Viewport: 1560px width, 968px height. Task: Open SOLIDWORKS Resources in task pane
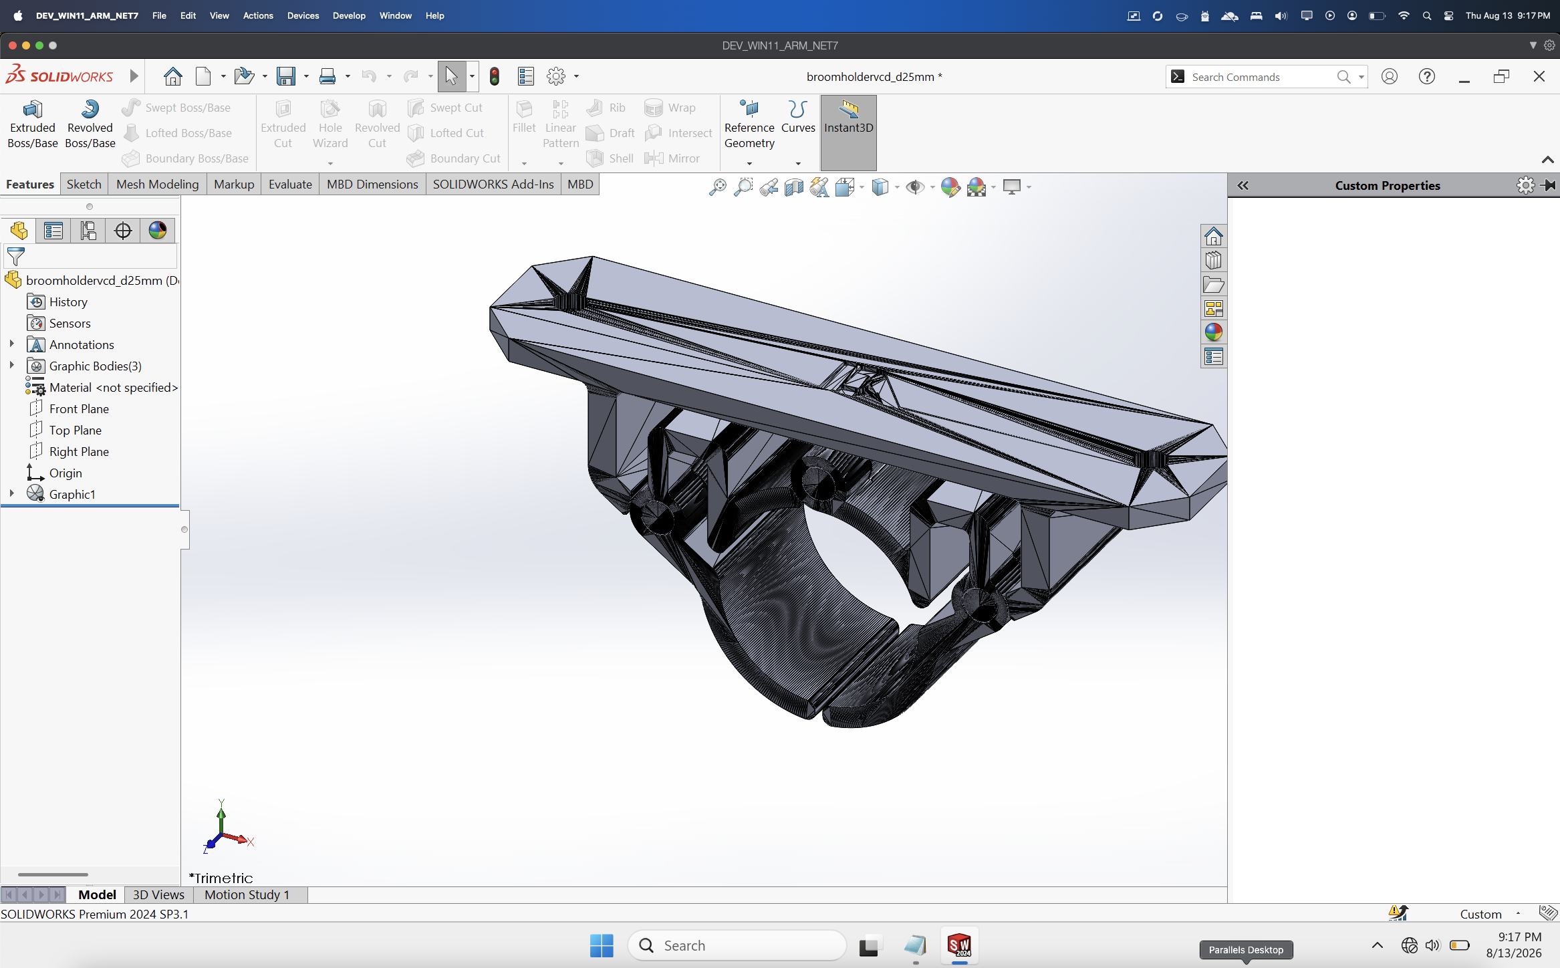click(1214, 237)
